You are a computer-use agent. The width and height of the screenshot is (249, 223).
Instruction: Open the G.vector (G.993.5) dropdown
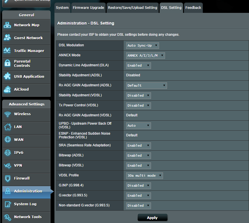click(x=138, y=196)
